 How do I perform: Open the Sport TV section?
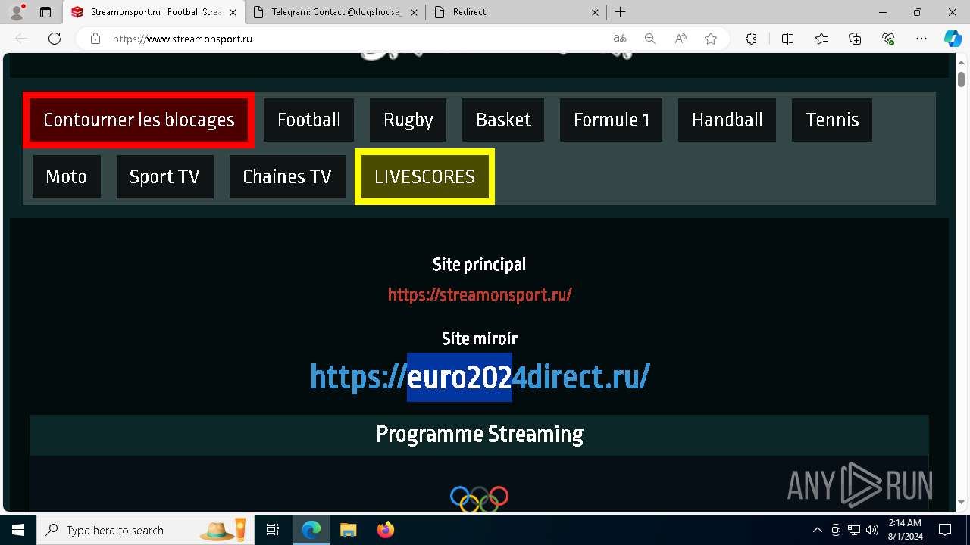click(164, 176)
